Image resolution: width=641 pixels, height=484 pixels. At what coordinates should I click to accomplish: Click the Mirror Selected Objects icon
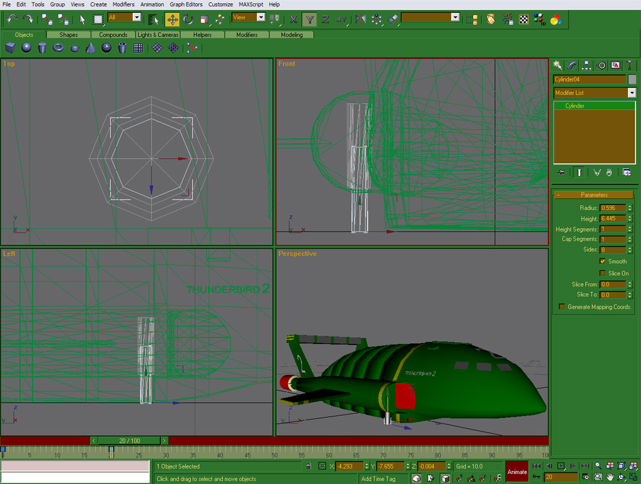(360, 19)
